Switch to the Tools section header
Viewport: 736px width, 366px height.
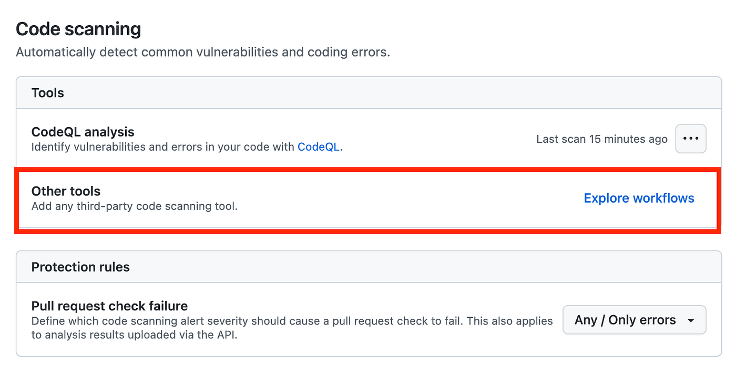48,92
